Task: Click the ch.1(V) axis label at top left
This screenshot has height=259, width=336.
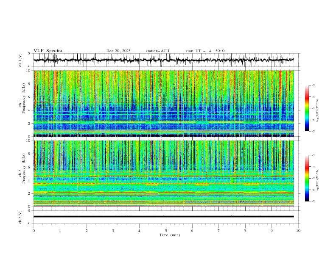Action: 21,60
